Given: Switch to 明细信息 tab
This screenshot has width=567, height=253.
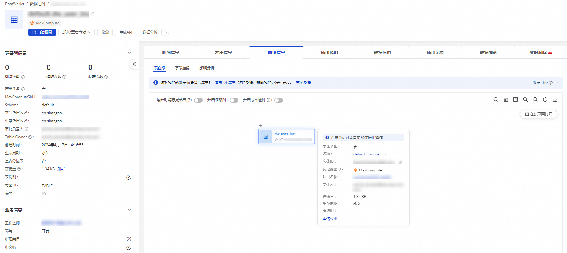Looking at the screenshot, I should 171,53.
